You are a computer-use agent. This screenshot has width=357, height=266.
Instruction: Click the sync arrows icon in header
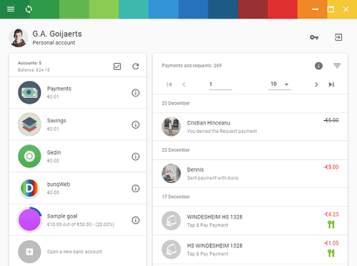[29, 9]
